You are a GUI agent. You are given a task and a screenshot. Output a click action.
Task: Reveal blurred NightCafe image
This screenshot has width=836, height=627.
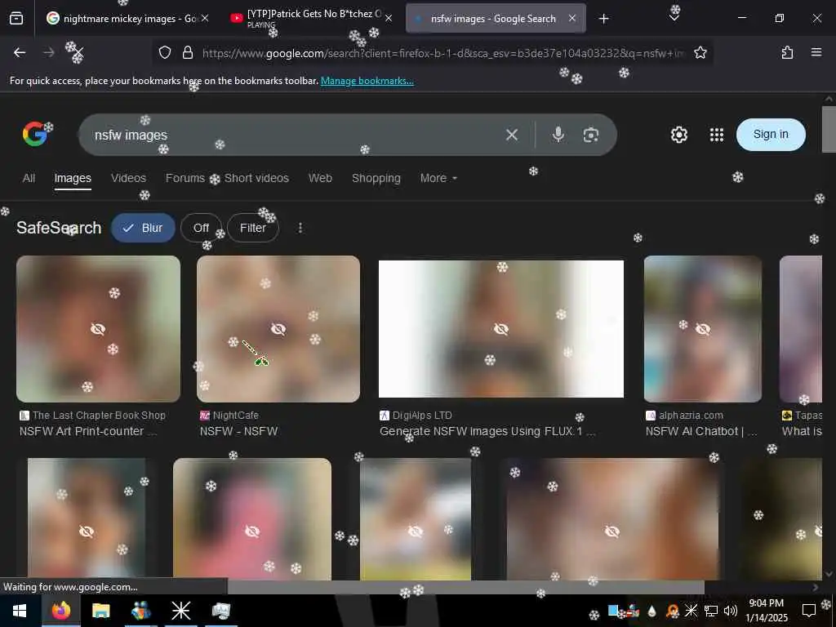pos(278,329)
